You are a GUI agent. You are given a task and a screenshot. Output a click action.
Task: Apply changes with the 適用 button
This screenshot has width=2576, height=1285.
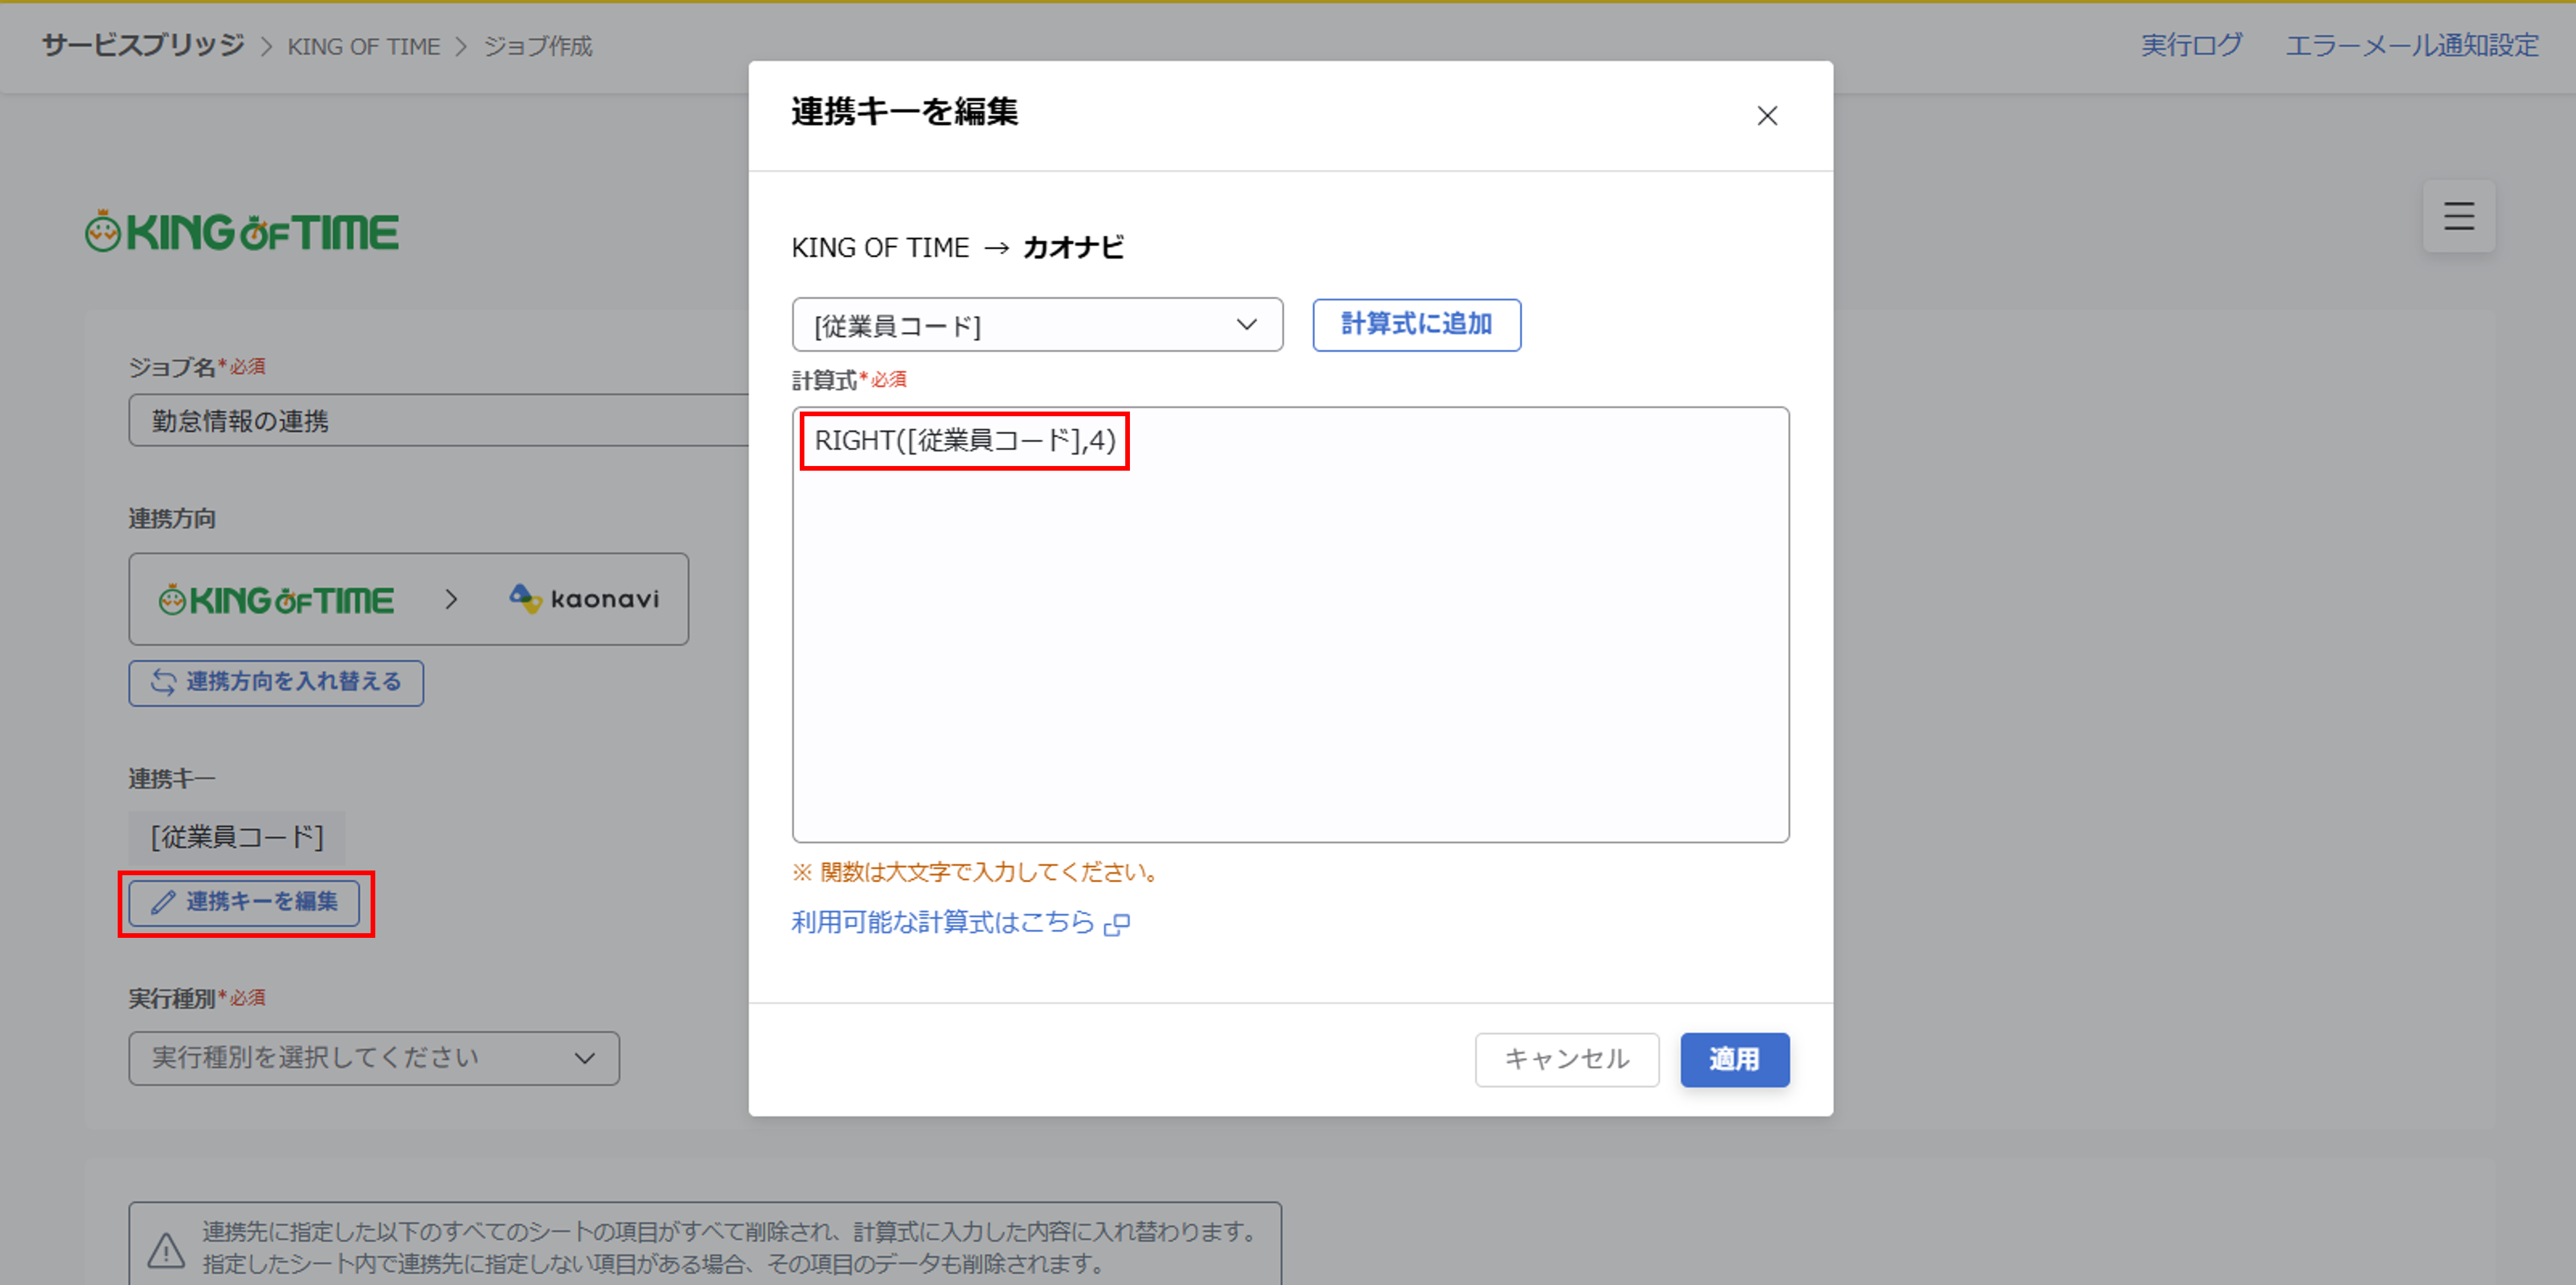point(1734,1060)
